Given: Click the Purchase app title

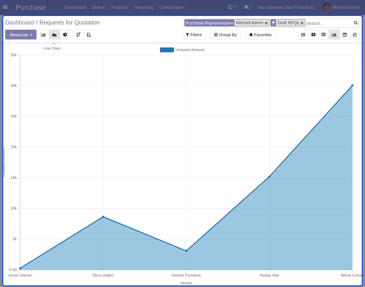Looking at the screenshot, I should (31, 7).
